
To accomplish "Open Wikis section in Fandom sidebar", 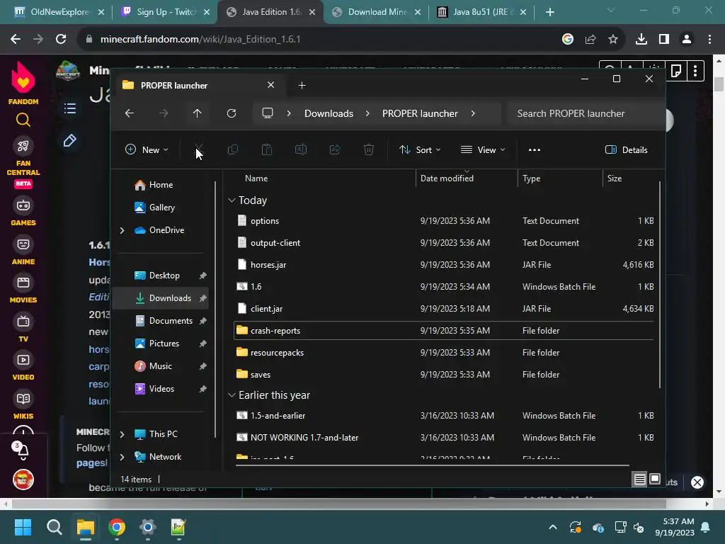I will click(x=23, y=406).
